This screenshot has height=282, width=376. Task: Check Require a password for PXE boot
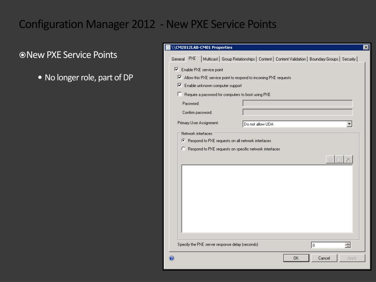(180, 94)
